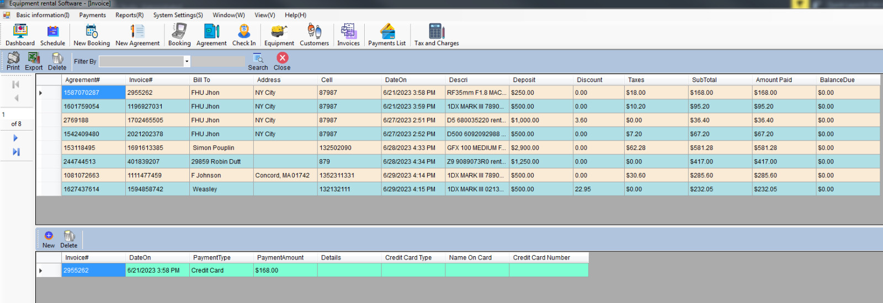This screenshot has width=883, height=303.
Task: Go to next record
Action: click(x=15, y=138)
